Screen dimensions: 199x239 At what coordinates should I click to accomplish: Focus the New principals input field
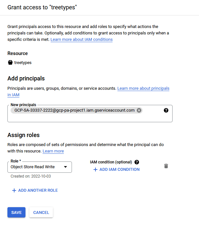pyautogui.click(x=87, y=117)
